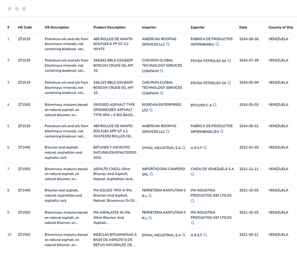Click search icon beside RIORDAN ENTERPRISES LTD

(x=151, y=110)
